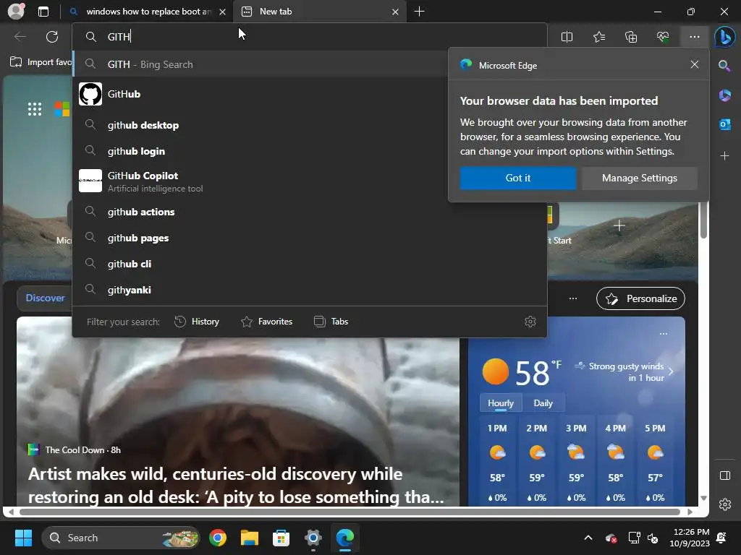
Task: Close the Microsoft Edge import popup
Action: click(694, 64)
